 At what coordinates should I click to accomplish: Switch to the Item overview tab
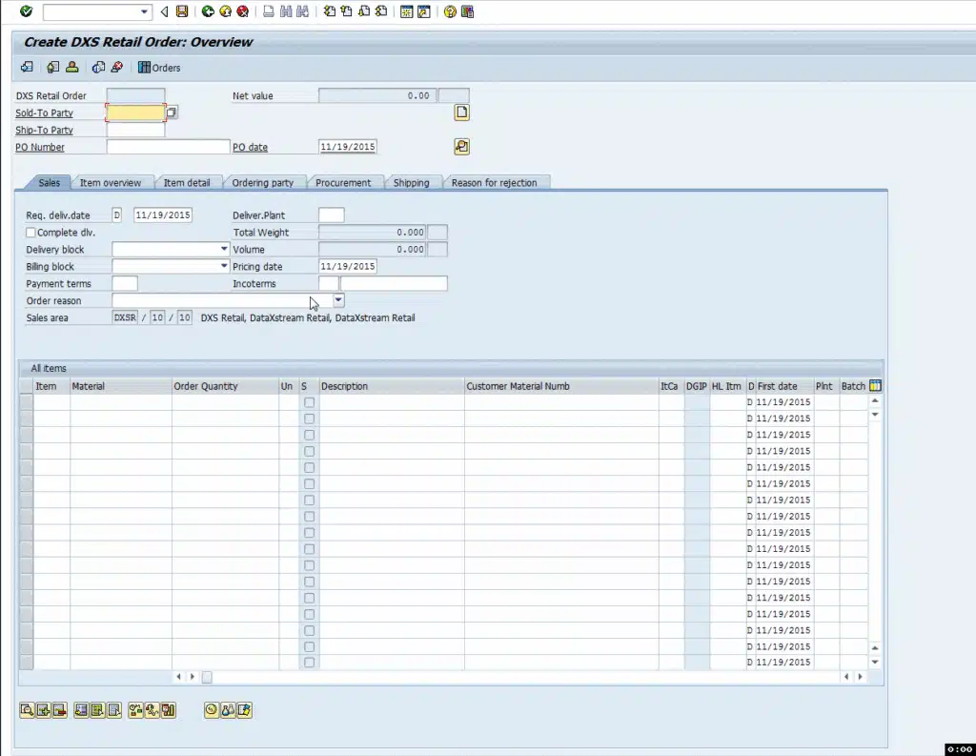tap(112, 182)
